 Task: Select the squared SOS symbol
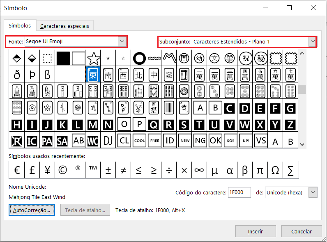230,141
